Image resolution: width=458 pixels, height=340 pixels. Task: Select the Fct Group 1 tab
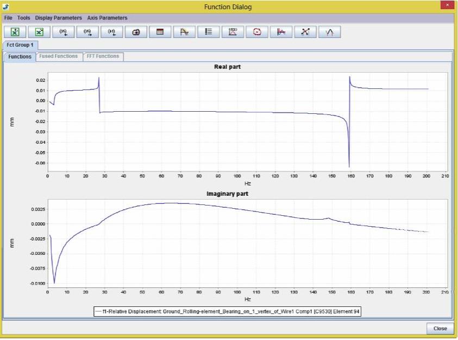click(x=20, y=45)
